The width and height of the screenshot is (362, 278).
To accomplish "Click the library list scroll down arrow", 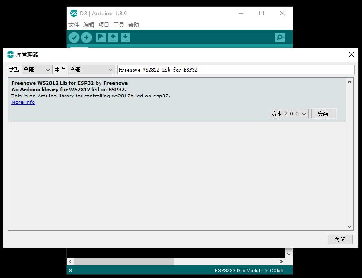I will 349,227.
